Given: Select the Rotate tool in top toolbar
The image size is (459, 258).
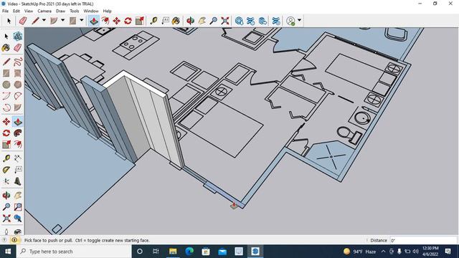Looking at the screenshot, I should 128,21.
